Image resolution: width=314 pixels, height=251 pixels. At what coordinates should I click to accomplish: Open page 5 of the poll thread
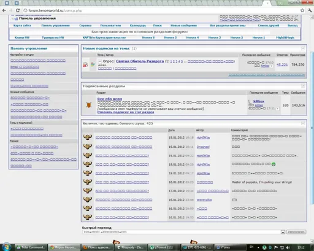(182, 61)
